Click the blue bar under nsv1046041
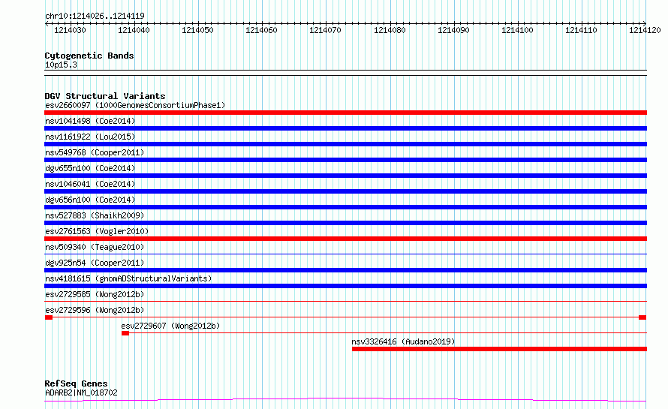The image size is (668, 409). [345, 191]
